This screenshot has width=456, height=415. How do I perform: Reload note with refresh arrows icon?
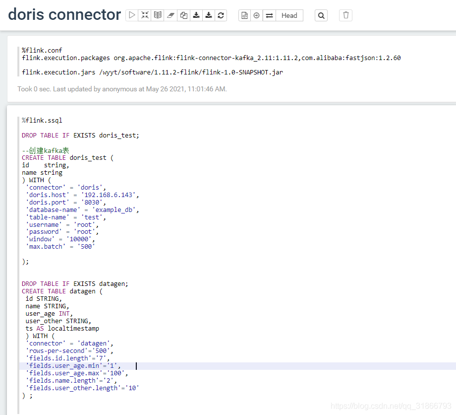(x=221, y=15)
